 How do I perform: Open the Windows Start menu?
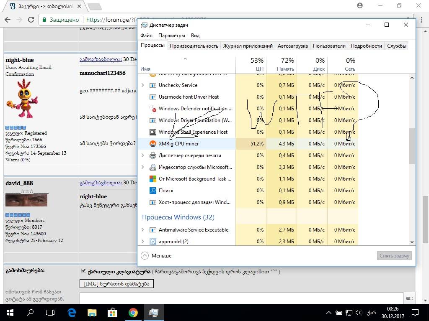tap(10, 313)
